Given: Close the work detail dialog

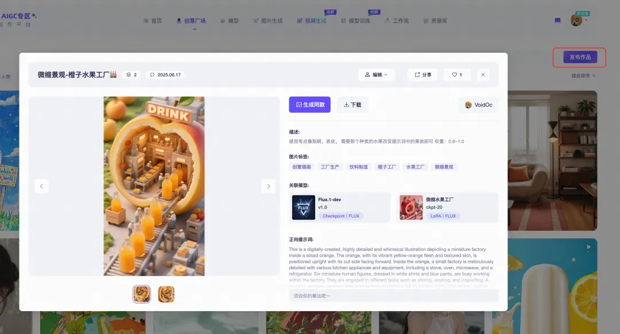Looking at the screenshot, I should (483, 74).
